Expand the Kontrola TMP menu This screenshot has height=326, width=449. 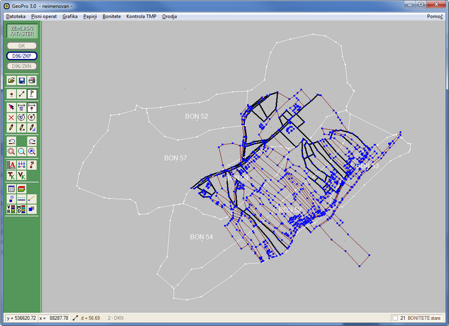tap(142, 16)
